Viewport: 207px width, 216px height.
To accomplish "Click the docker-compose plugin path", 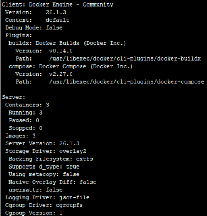I will [x=126, y=82].
